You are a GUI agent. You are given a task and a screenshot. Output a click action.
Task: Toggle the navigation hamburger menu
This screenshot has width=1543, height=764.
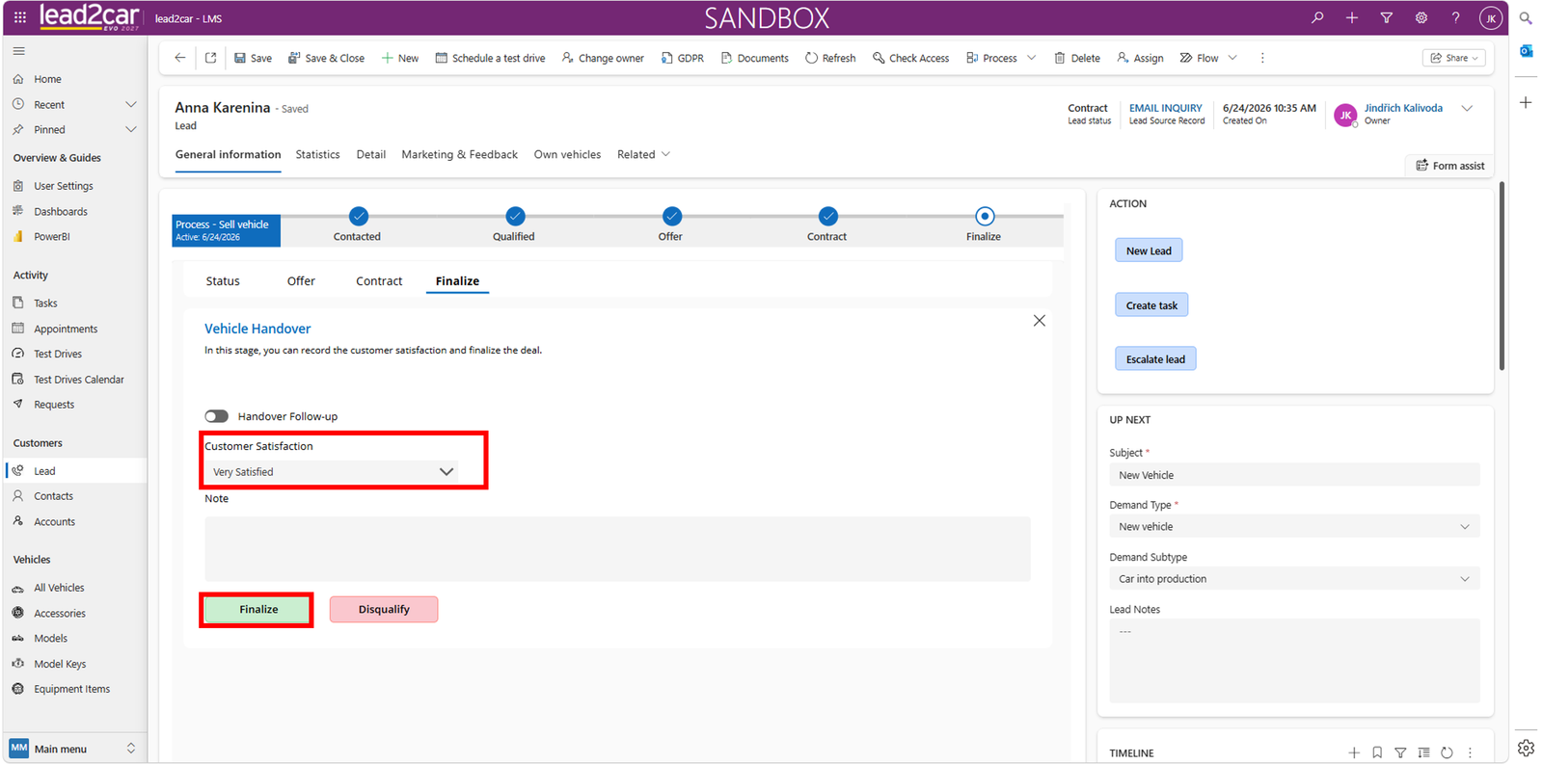18,51
